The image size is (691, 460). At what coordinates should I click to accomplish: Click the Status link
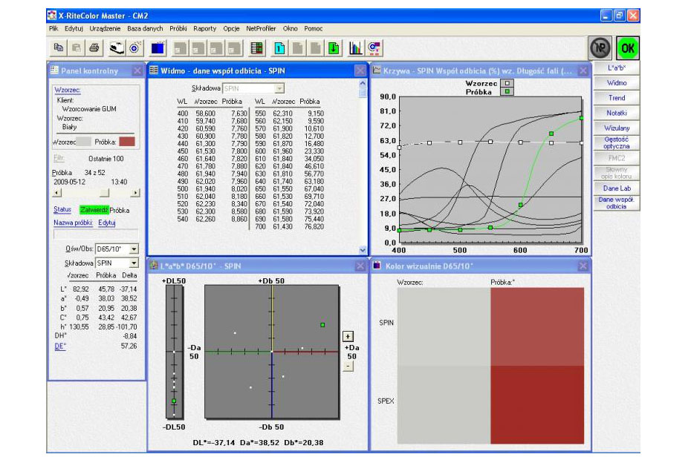point(62,209)
